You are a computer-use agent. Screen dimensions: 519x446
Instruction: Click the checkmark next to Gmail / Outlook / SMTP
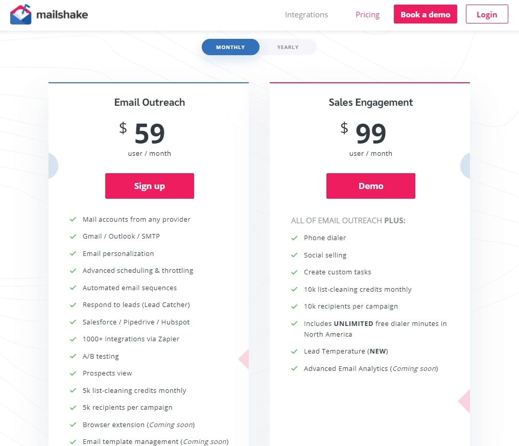pos(73,237)
